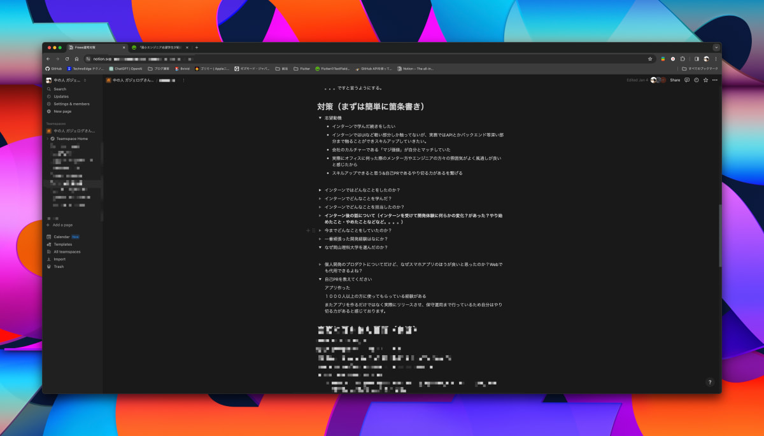Open the TechnoEdge bookmark
The height and width of the screenshot is (436, 764).
pyautogui.click(x=85, y=68)
